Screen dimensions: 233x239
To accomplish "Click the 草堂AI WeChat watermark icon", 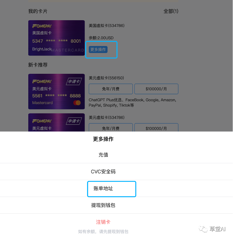I will 203,229.
